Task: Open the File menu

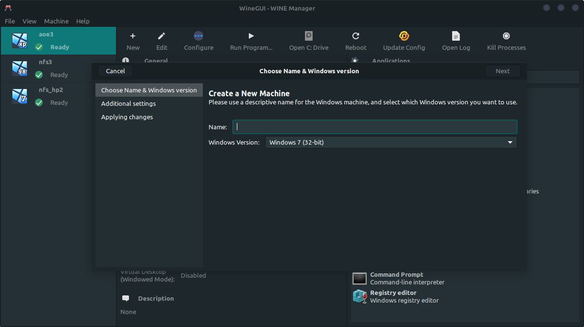Action: pyautogui.click(x=10, y=21)
